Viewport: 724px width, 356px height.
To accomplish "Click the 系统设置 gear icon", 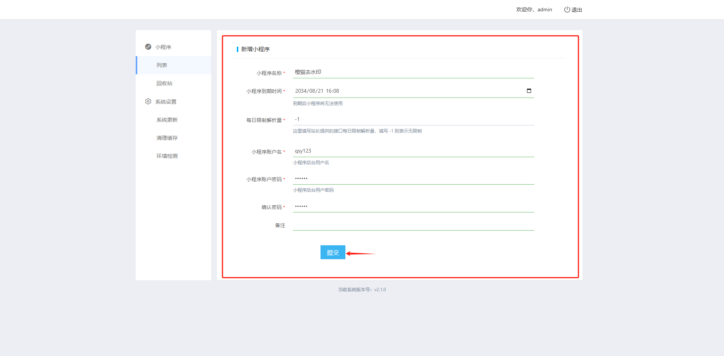I will tap(148, 101).
